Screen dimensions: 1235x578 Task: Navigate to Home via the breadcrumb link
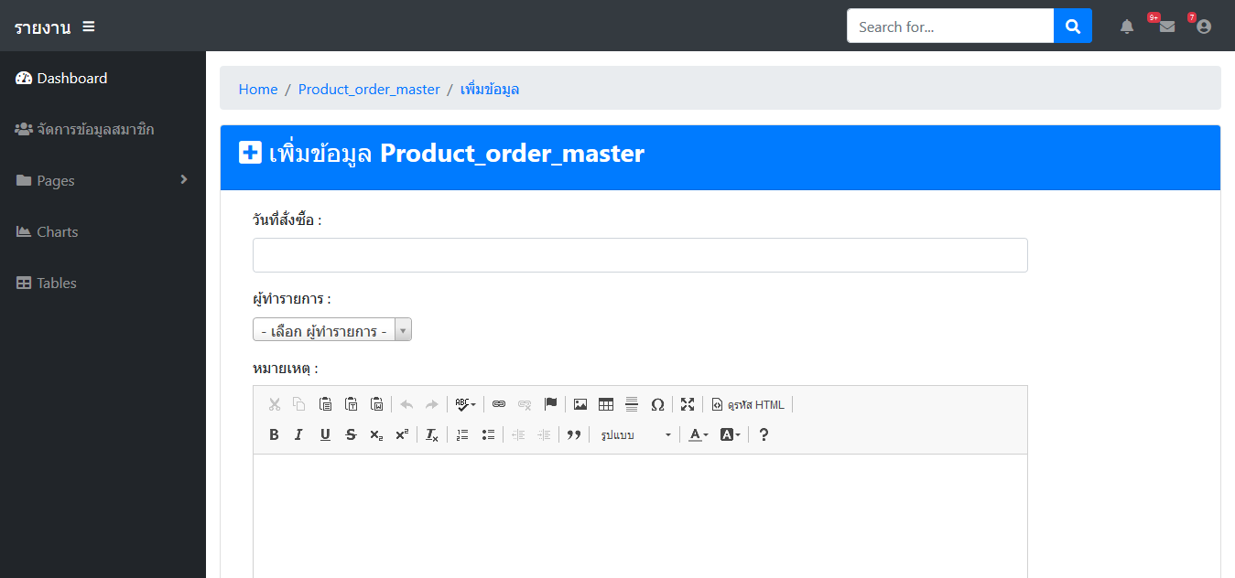coord(257,89)
